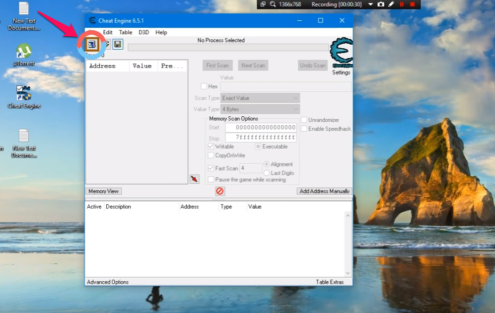
Task: Click the Settings label
Action: tap(341, 73)
